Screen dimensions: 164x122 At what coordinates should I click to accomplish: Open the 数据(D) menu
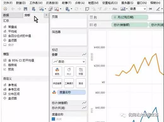click(x=21, y=3)
